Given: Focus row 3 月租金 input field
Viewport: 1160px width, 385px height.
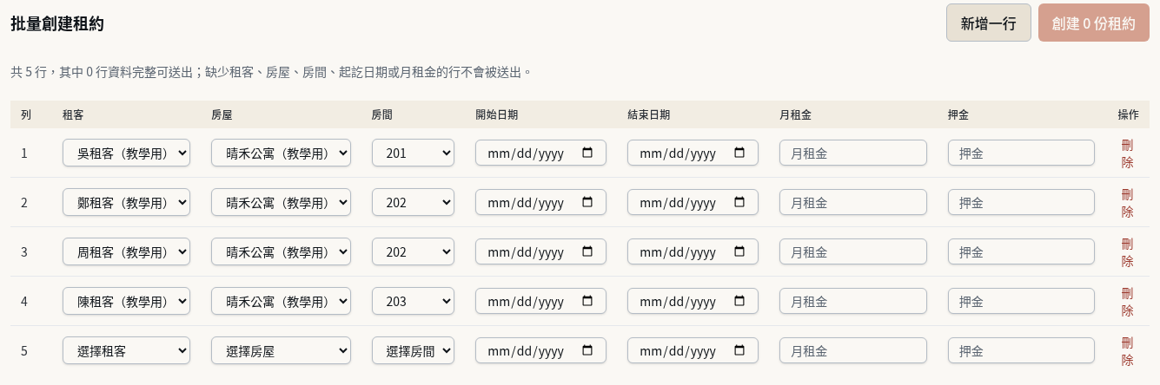Looking at the screenshot, I should click(x=853, y=251).
